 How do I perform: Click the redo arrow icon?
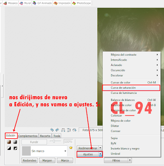[x=57, y=130]
